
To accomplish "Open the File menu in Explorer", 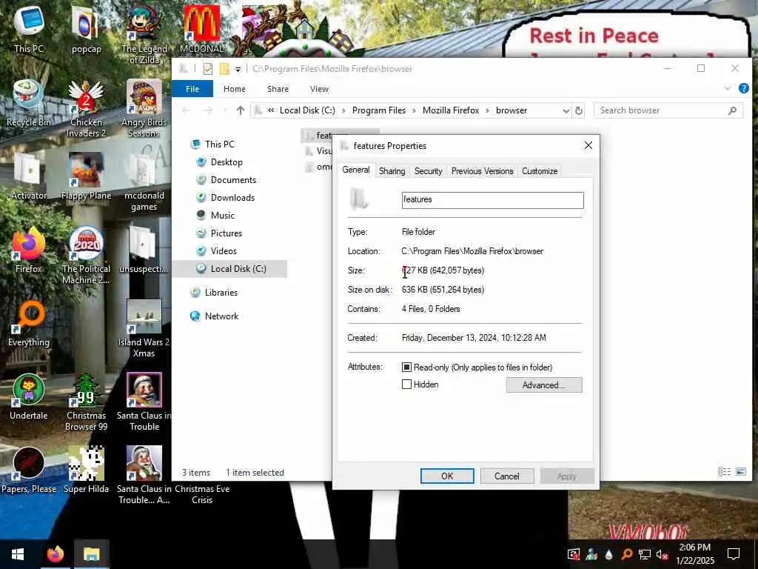I will pos(192,89).
